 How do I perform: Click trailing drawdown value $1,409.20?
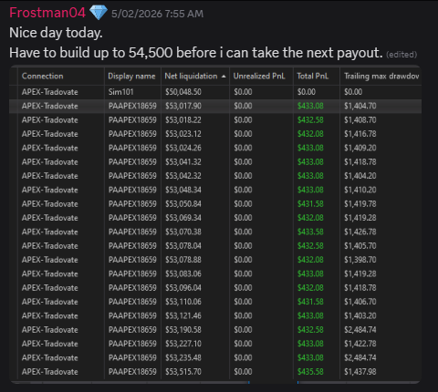[x=360, y=148]
